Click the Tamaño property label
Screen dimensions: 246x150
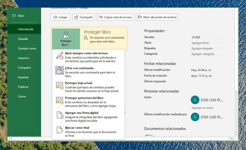click(x=149, y=37)
